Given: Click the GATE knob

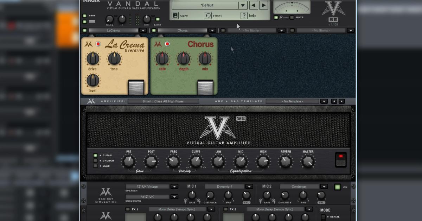Looking at the screenshot, I should 110,19.
